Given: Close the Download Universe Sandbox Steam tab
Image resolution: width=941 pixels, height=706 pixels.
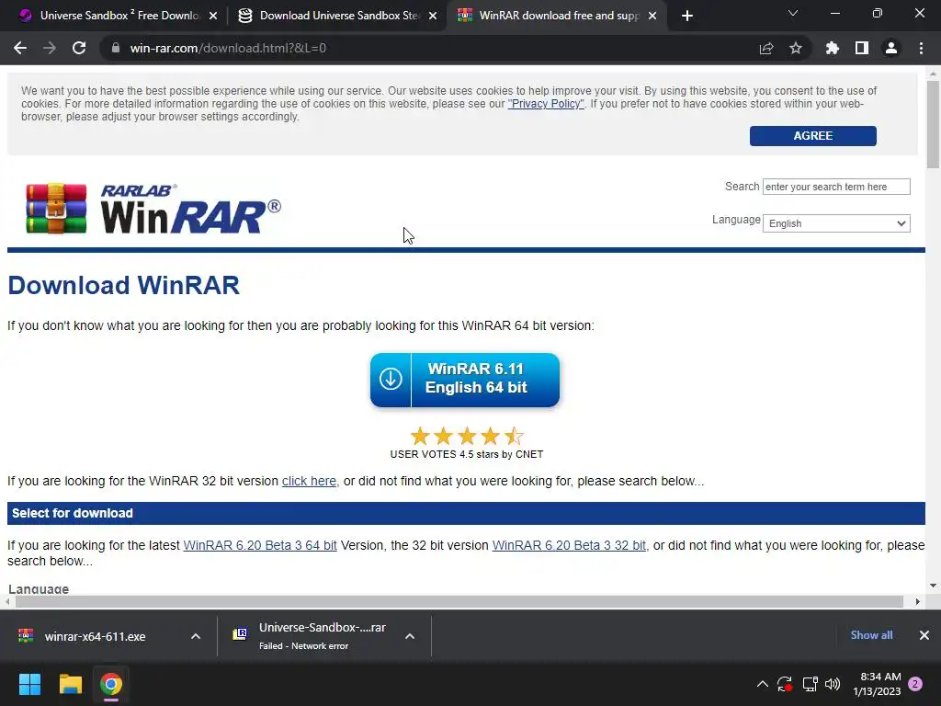Looking at the screenshot, I should (x=433, y=16).
